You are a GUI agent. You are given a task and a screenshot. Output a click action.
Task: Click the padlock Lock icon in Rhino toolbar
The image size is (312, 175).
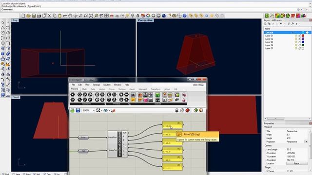pyautogui.click(x=137, y=16)
